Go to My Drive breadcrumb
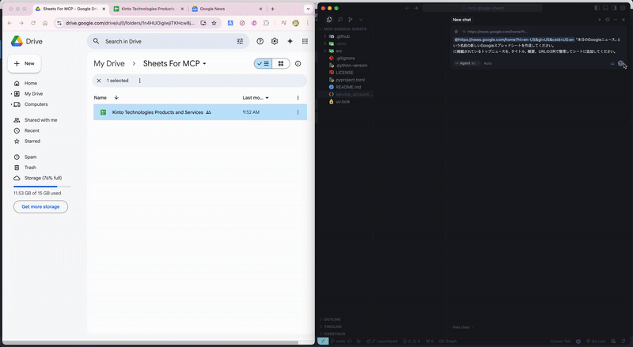The width and height of the screenshot is (633, 347). point(109,64)
